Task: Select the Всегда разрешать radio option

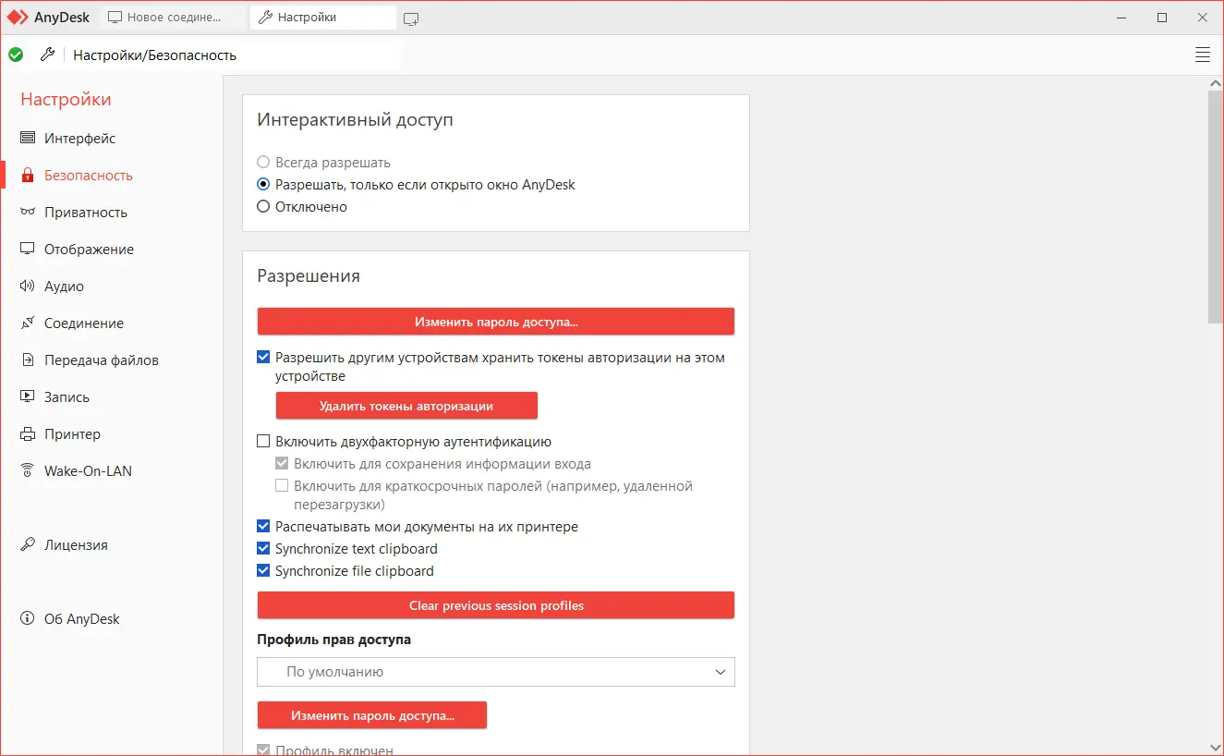Action: [x=263, y=163]
